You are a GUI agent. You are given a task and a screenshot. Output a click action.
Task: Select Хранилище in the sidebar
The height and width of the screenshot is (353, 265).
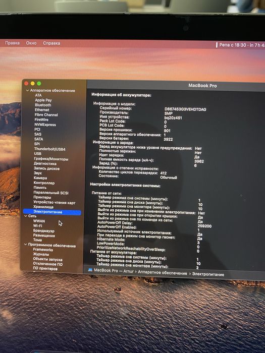(43, 207)
